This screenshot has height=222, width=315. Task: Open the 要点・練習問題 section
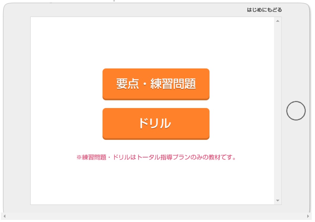click(156, 84)
